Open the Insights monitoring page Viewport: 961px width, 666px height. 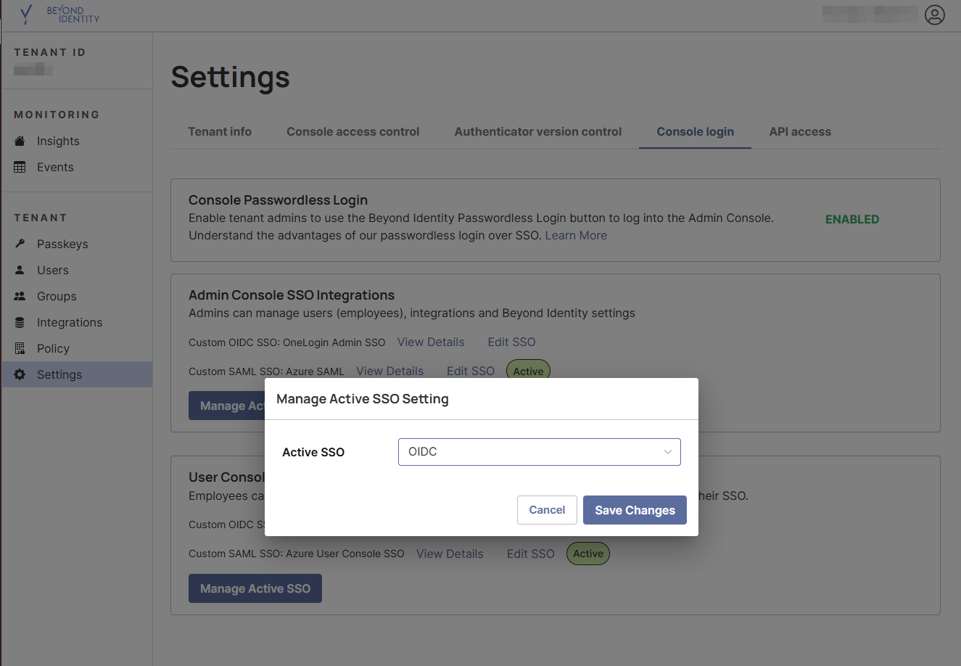58,141
